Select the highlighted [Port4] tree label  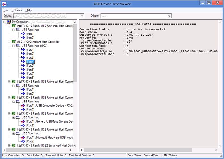click(x=30, y=62)
